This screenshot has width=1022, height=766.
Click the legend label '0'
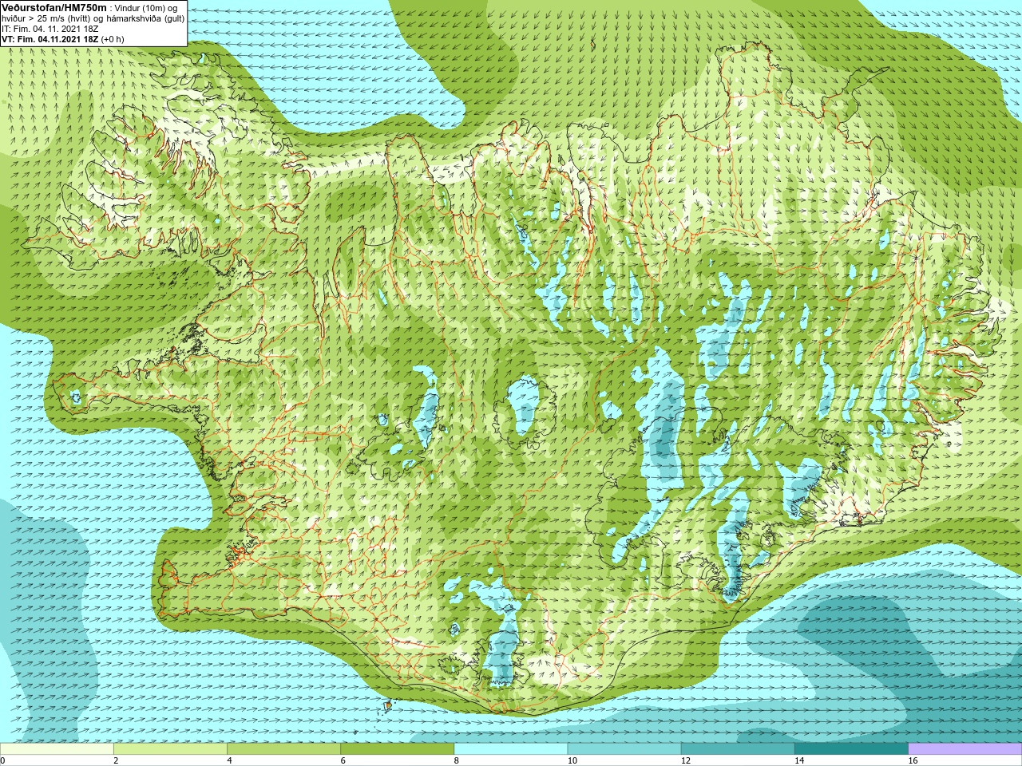tap(3, 760)
